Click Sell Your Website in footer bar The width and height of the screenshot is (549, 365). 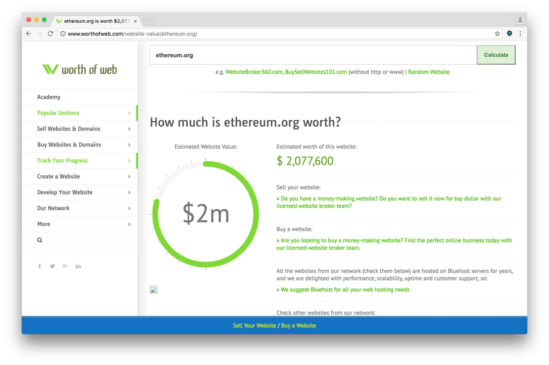coord(254,326)
